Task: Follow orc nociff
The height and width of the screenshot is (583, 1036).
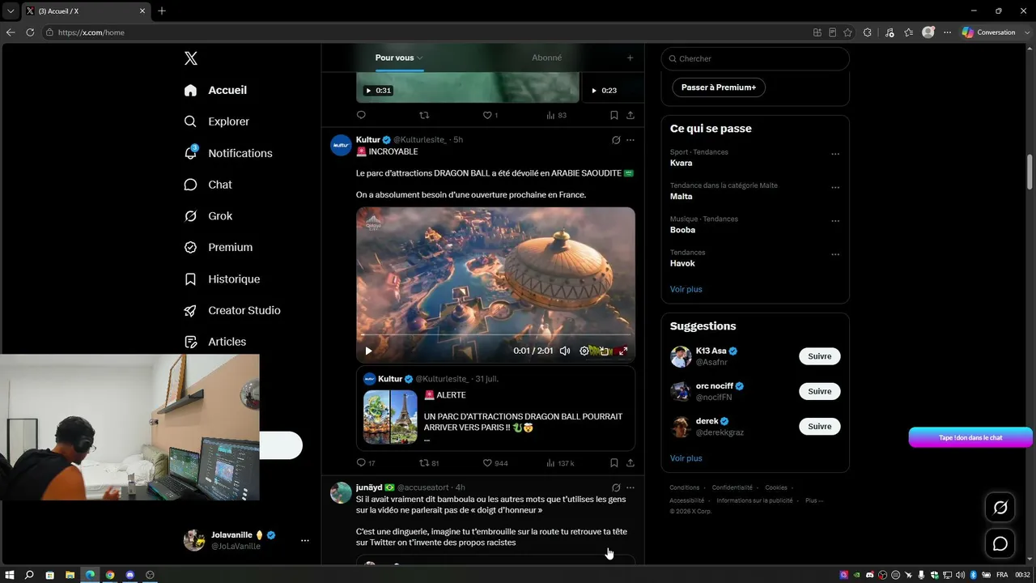Action: point(820,391)
